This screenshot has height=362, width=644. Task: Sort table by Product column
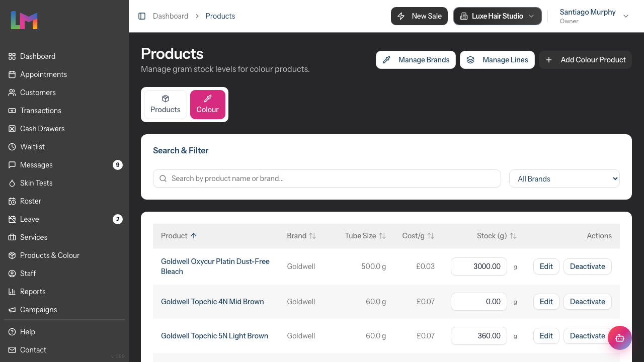click(x=179, y=236)
